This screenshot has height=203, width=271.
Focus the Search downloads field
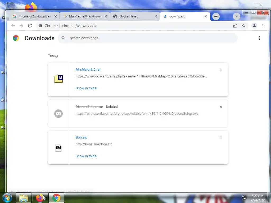tap(148, 38)
